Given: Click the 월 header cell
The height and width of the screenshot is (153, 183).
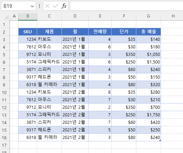Looking at the screenshot, I should pos(75,32).
